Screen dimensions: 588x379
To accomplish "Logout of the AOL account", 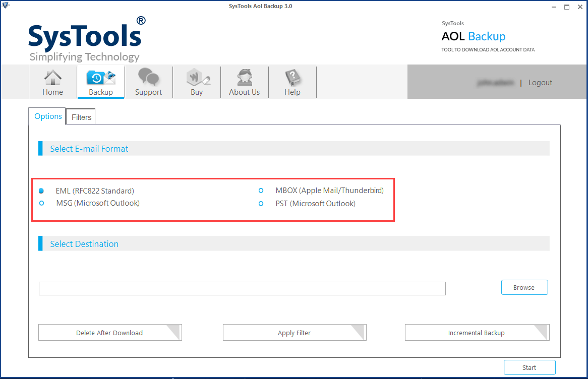I will [x=540, y=82].
